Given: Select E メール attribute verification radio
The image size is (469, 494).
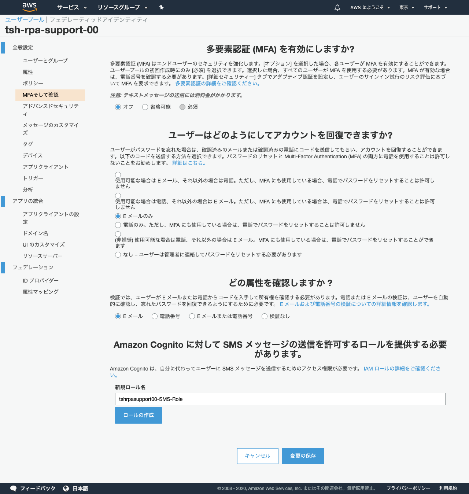Looking at the screenshot, I should (118, 316).
